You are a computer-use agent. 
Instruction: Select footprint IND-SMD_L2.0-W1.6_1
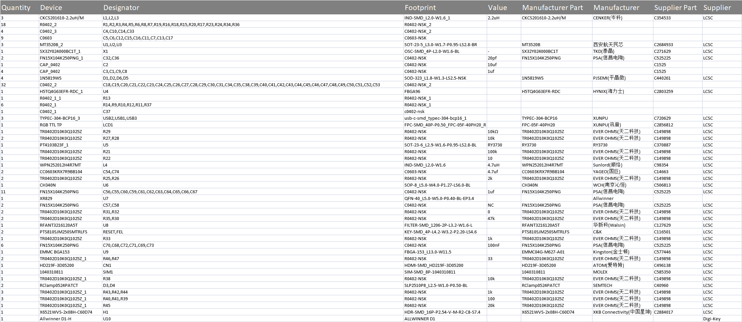point(427,18)
